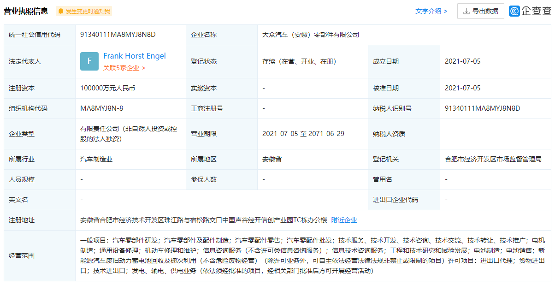The height and width of the screenshot is (285, 555).
Task: Click the change notification bell button
Action: click(84, 11)
